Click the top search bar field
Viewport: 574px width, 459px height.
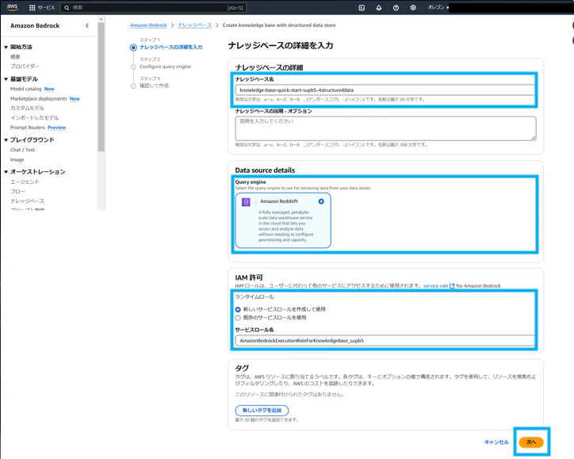pos(154,8)
